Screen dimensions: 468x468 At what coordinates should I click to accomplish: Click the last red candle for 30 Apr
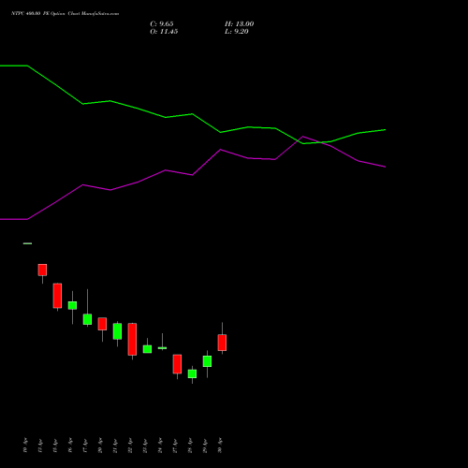(222, 343)
